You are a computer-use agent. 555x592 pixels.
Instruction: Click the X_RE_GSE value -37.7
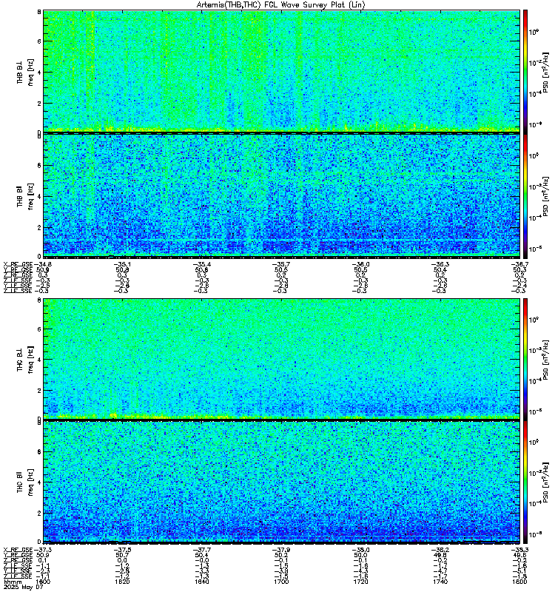click(201, 550)
